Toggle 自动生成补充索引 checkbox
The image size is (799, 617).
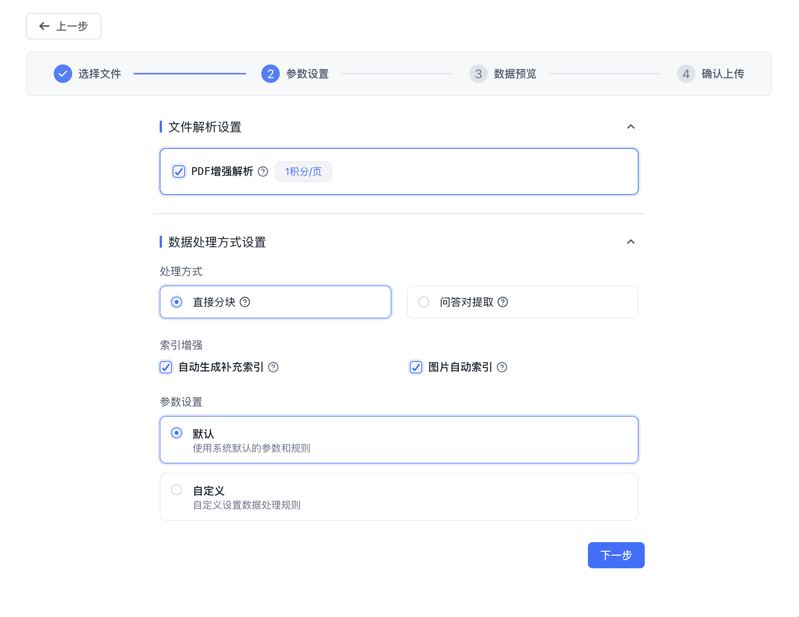tap(166, 368)
